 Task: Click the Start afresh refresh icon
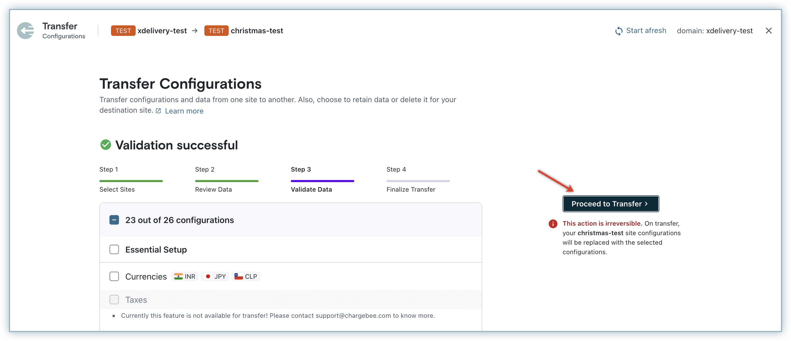point(619,31)
